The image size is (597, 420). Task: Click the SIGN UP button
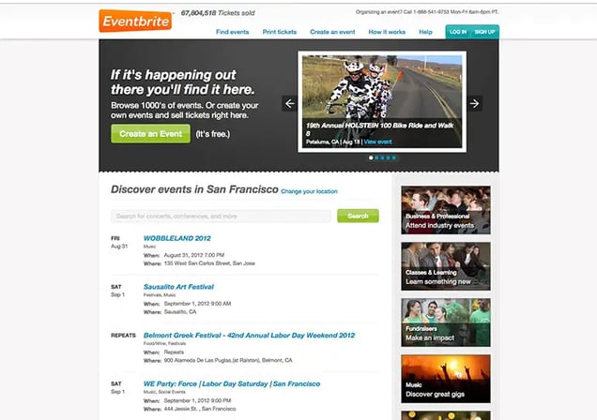484,32
